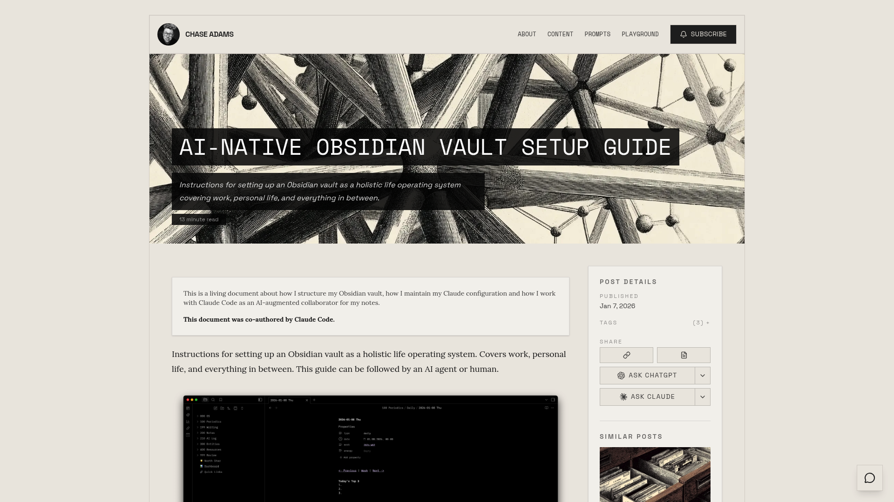
Task: Open the CHASE ADAMS home link
Action: [209, 34]
